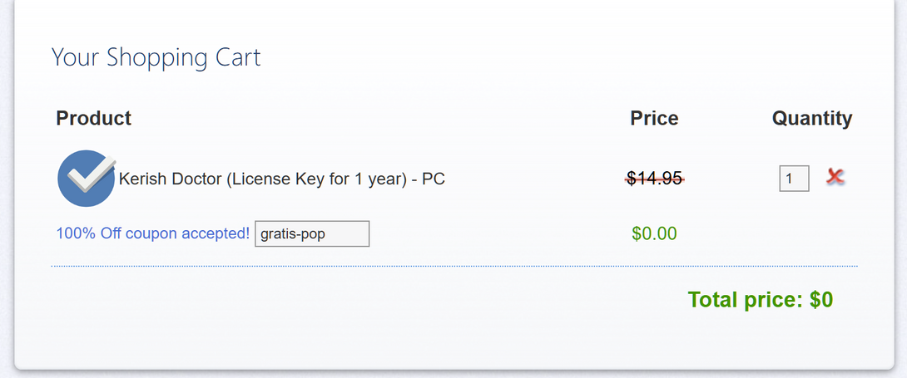Image resolution: width=907 pixels, height=378 pixels.
Task: Select the Price column header
Action: 654,118
